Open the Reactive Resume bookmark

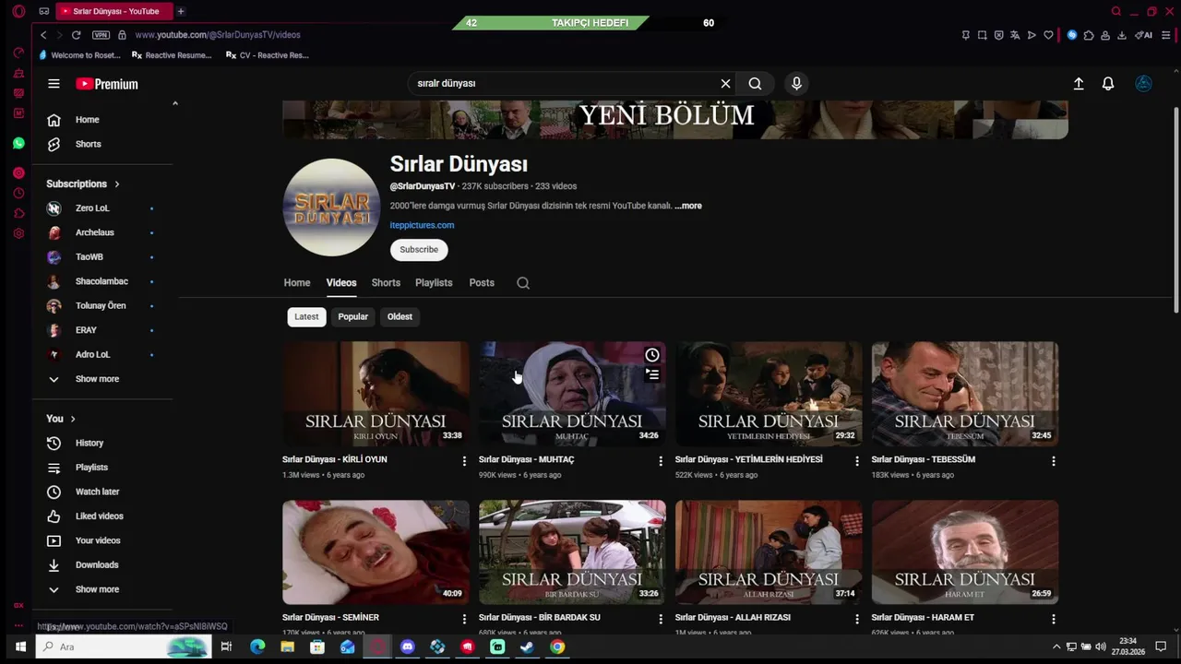tap(173, 55)
